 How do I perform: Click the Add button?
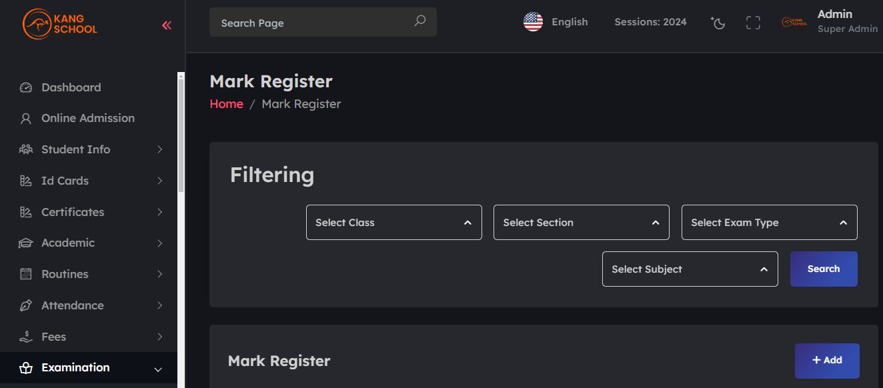click(827, 361)
